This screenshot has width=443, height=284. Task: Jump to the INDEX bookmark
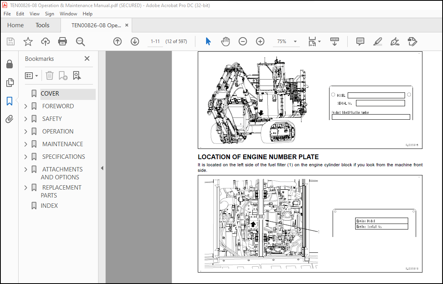tap(49, 206)
